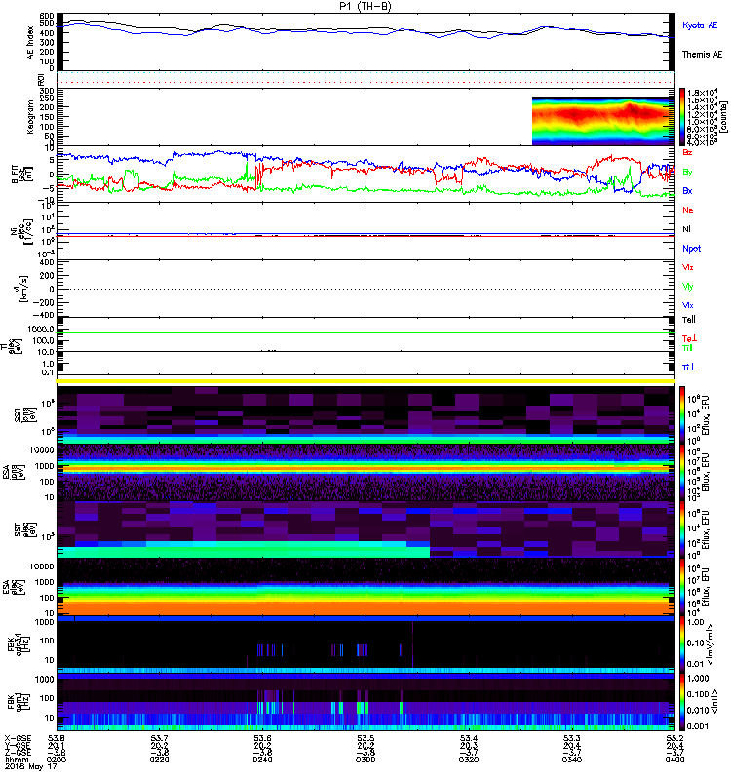Click the '<|mV/m|>' color bar label

(712, 644)
